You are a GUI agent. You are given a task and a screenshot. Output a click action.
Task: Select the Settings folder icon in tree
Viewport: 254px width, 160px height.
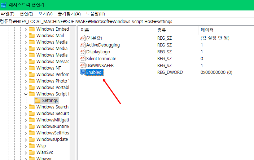(x=37, y=101)
